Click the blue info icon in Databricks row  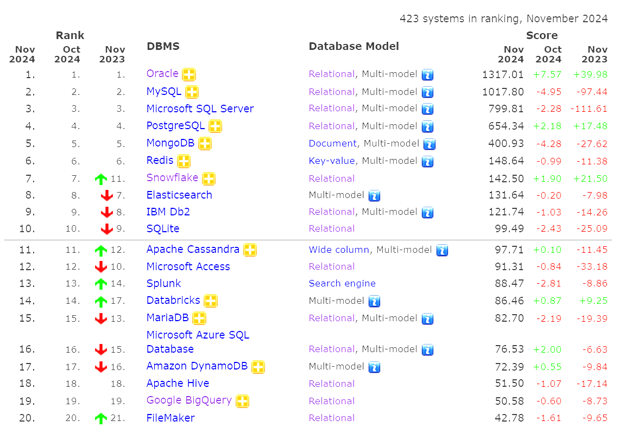[x=374, y=302]
